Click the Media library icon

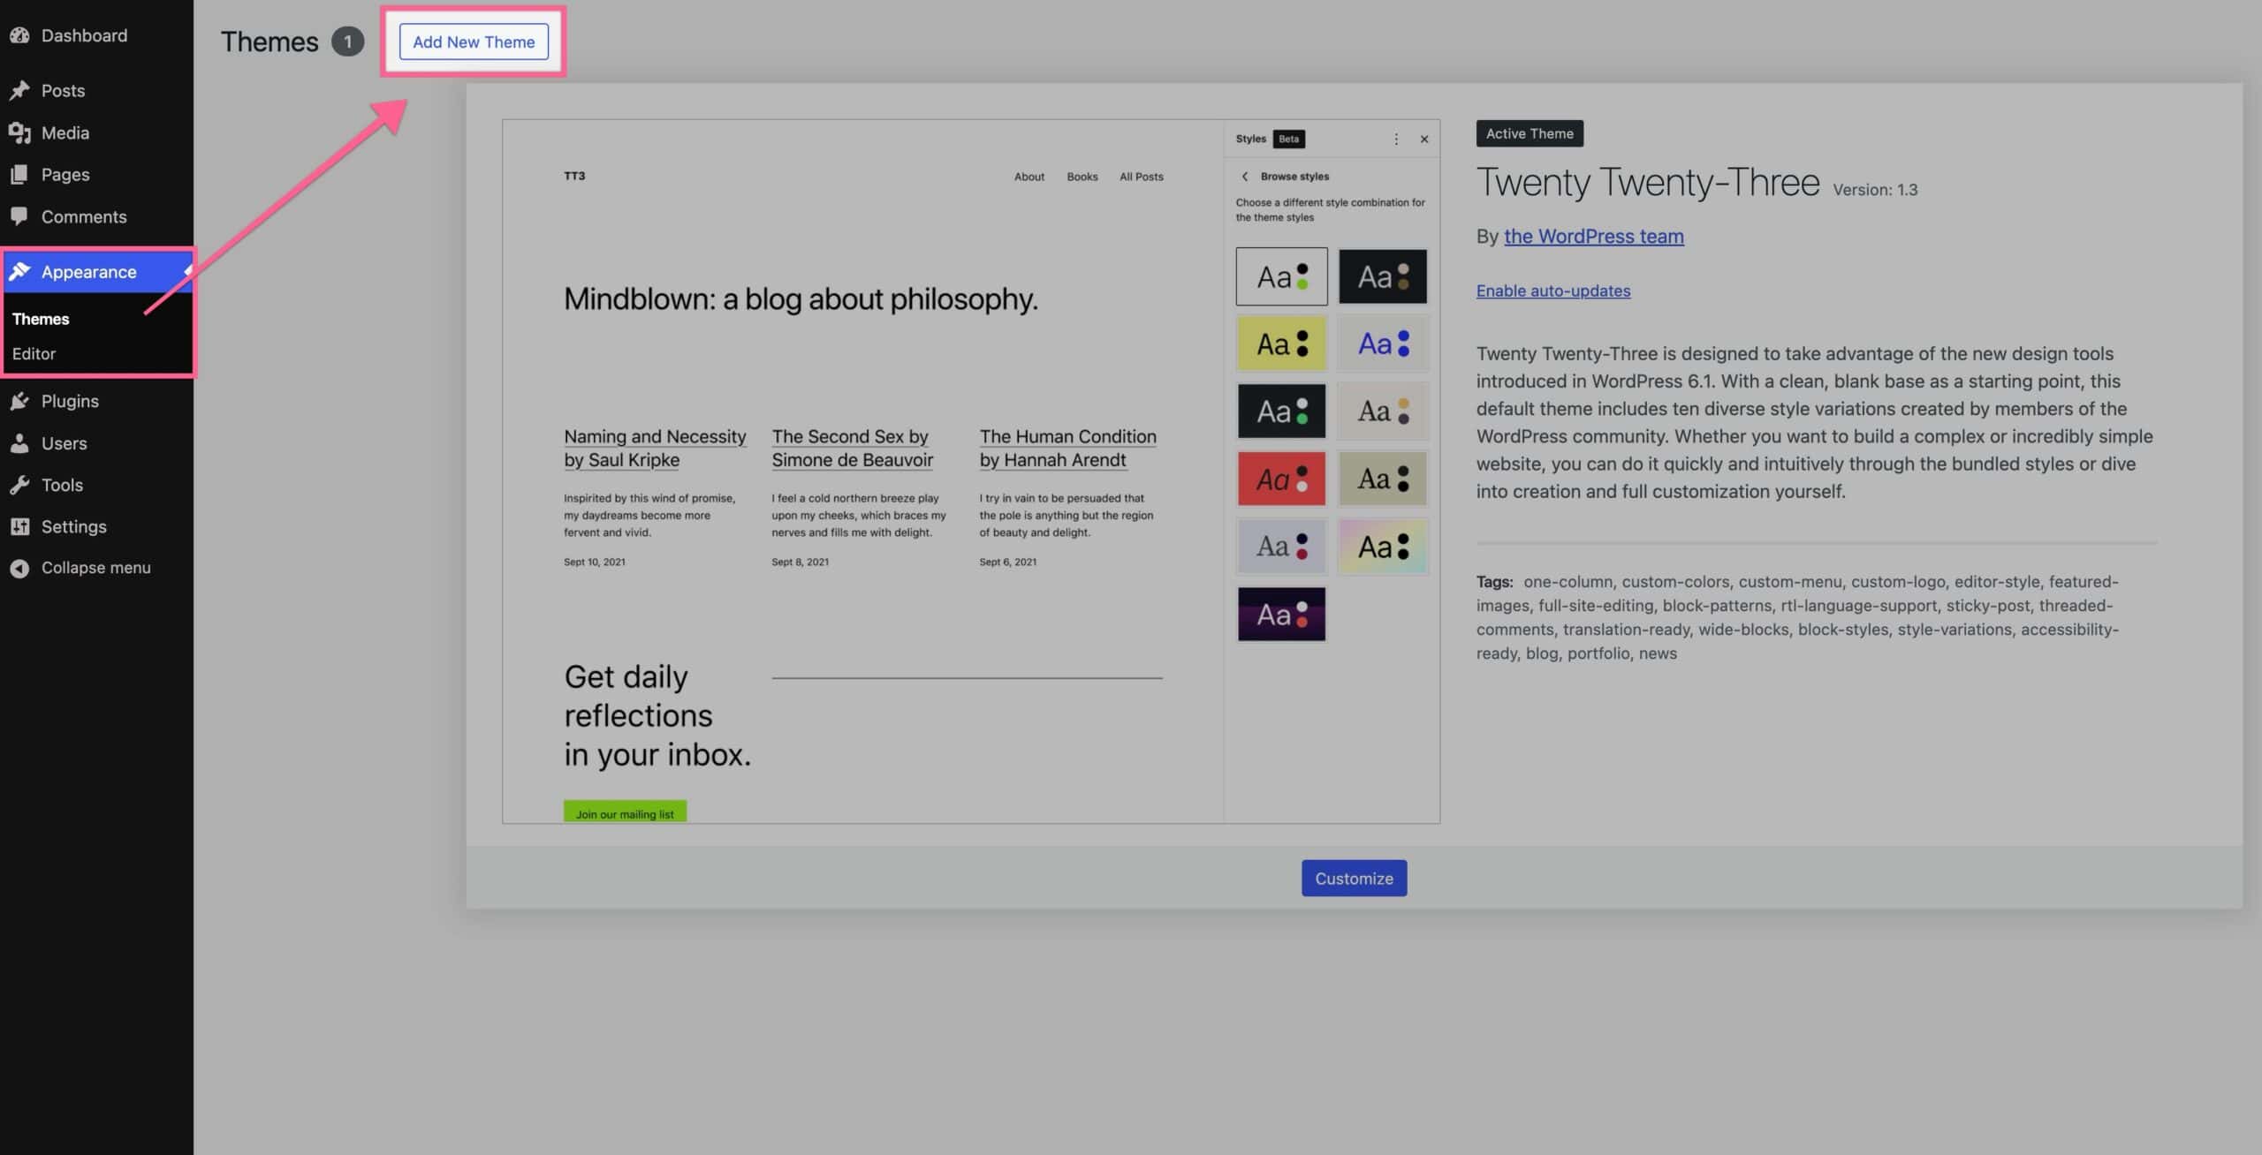coord(19,132)
